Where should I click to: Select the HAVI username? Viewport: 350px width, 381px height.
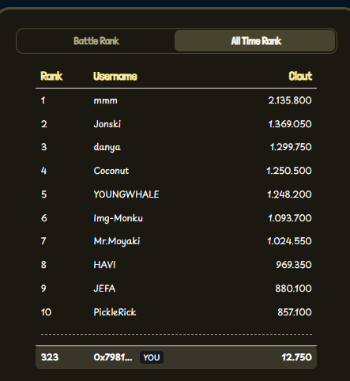pyautogui.click(x=104, y=265)
